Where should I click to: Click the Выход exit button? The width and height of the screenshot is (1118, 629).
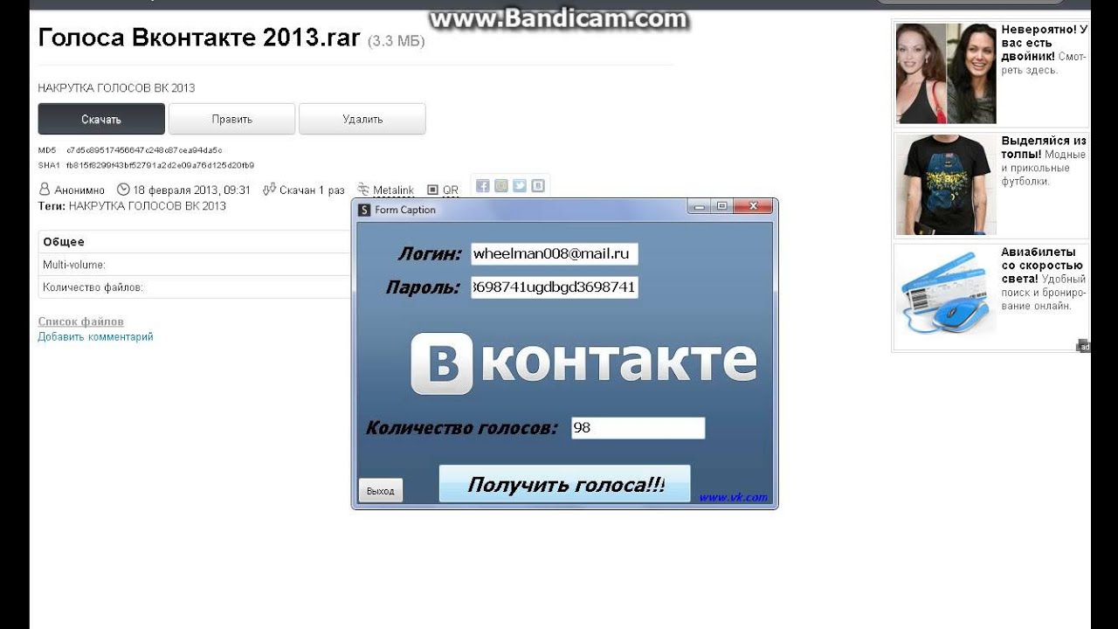(381, 490)
